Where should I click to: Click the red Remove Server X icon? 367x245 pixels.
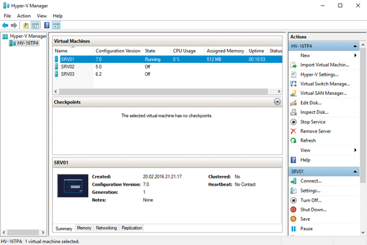(x=293, y=131)
